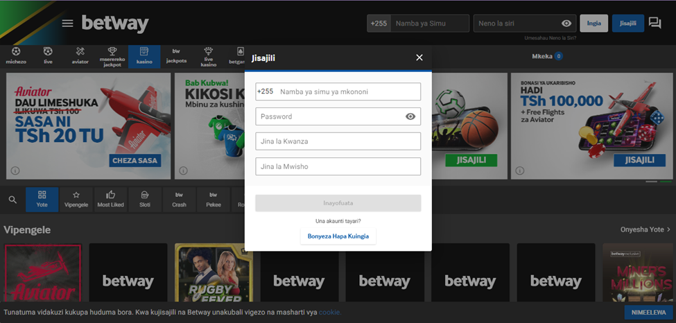Image resolution: width=676 pixels, height=323 pixels.
Task: Open the live kasino tab
Action: coord(209,57)
